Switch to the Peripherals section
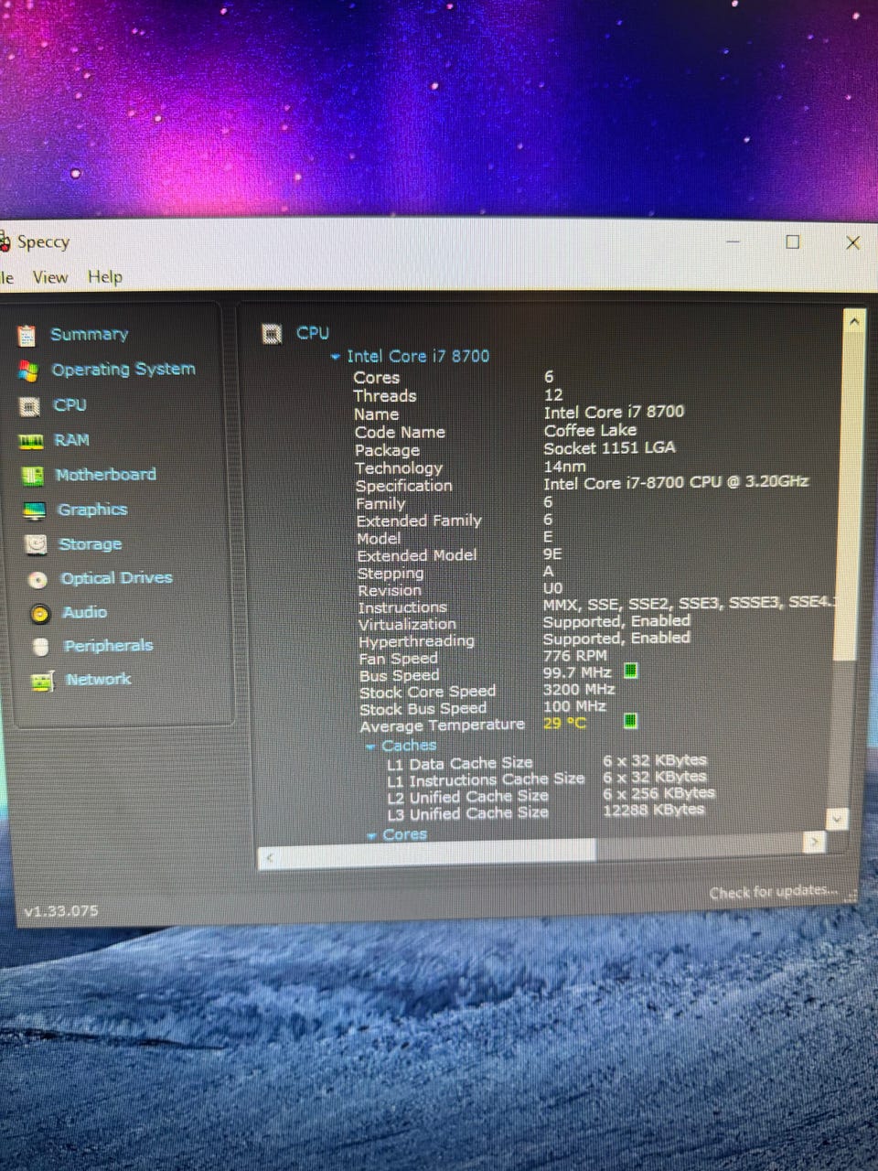The image size is (878, 1171). coord(108,646)
